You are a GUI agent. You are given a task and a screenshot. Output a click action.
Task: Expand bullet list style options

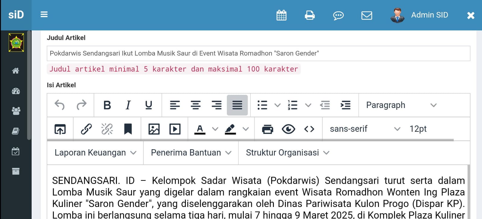(277, 105)
